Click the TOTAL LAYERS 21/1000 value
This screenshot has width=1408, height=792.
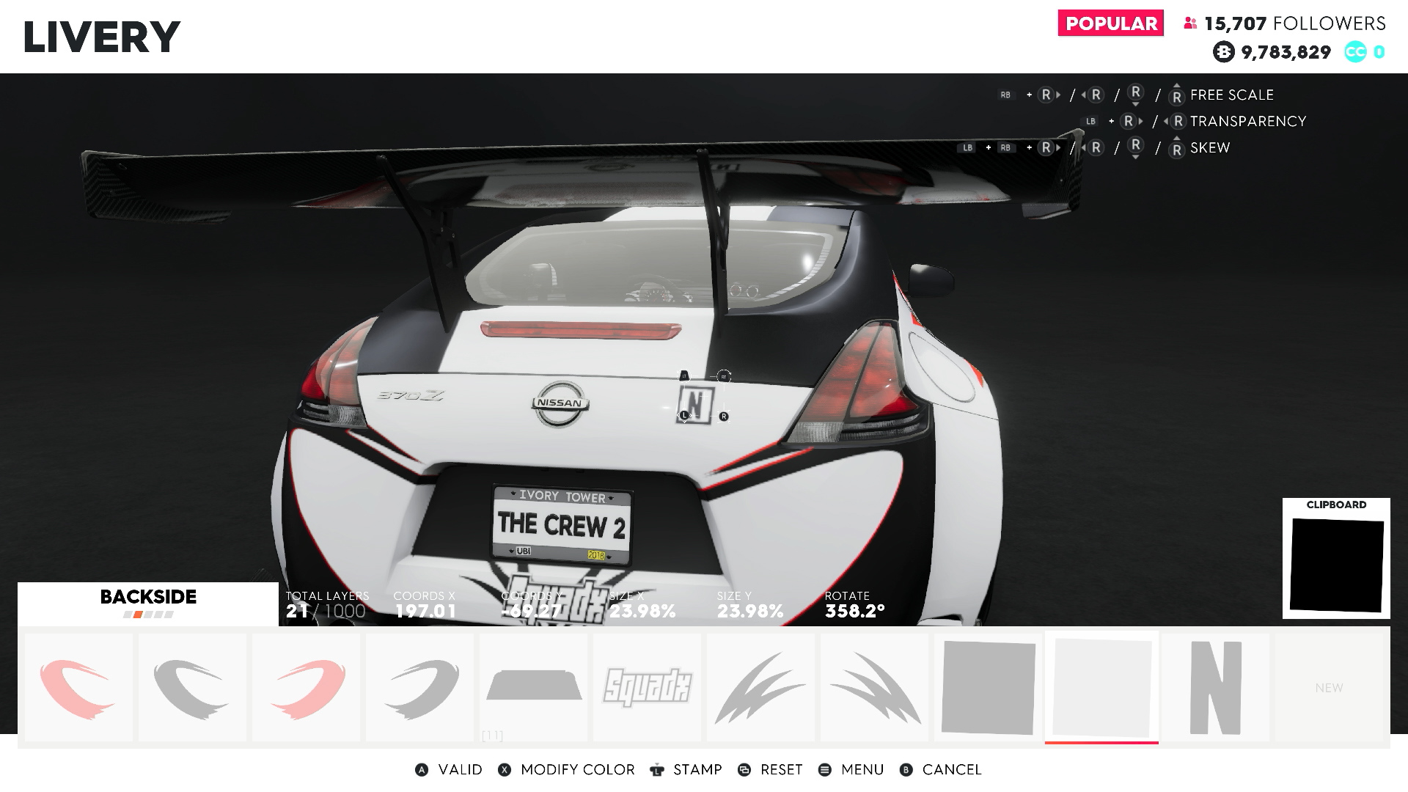326,611
